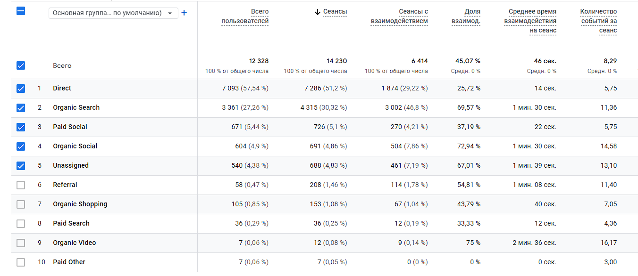Click the plus icon to add dimension
Image resolution: width=638 pixels, height=276 pixels.
(x=184, y=13)
